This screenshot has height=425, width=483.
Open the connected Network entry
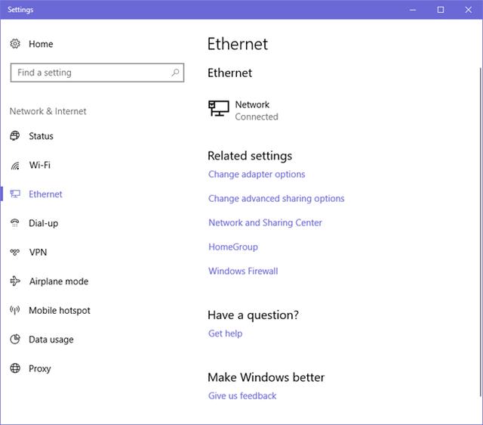[243, 110]
